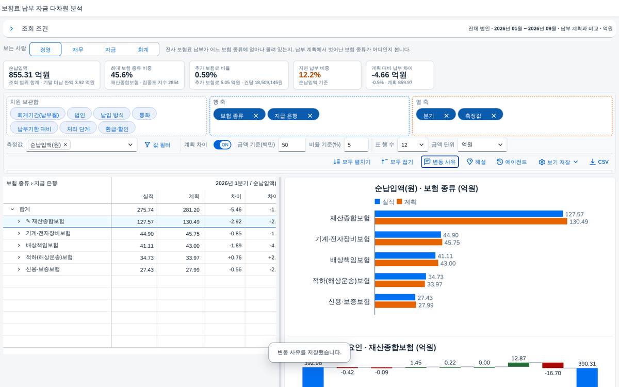Toggle the 계획 차이 switch off
The height and width of the screenshot is (387, 619).
coord(222,145)
